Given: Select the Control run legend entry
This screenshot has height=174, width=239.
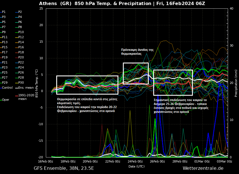Looking at the screenshot, I should coord(7,88).
